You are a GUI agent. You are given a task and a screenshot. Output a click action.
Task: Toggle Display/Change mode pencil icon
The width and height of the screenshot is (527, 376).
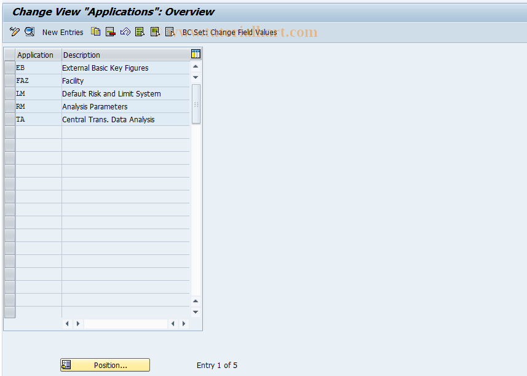coord(15,32)
